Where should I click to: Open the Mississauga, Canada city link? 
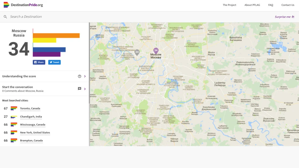[x=33, y=124]
